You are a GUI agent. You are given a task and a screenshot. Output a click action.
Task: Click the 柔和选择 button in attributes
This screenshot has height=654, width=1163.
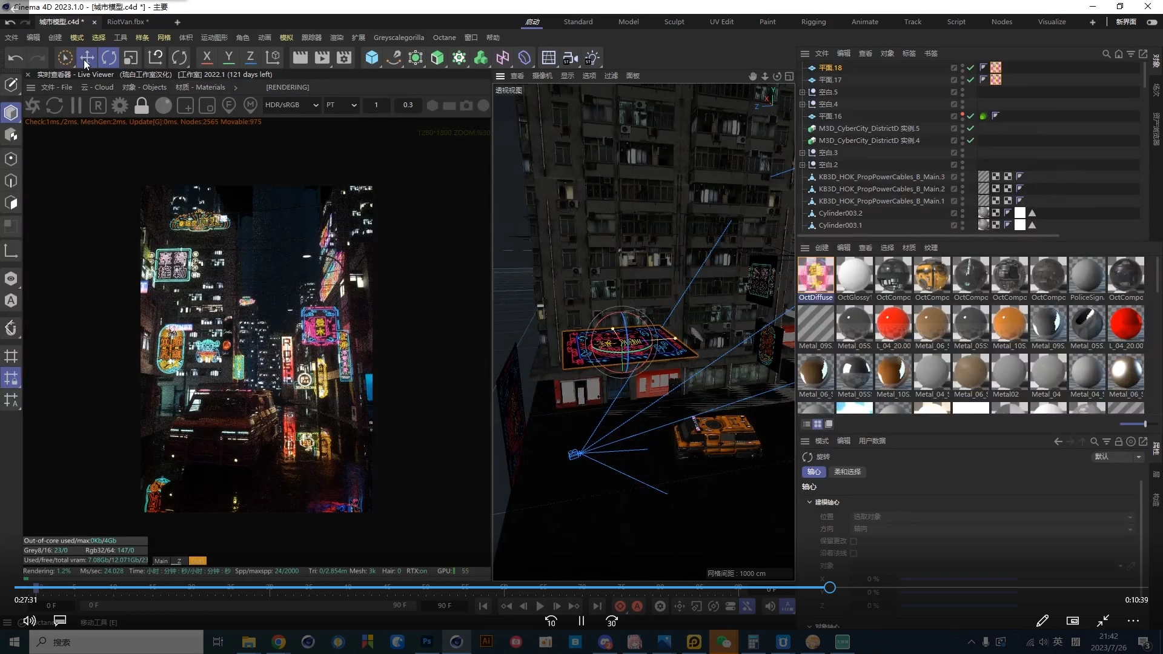pyautogui.click(x=847, y=472)
